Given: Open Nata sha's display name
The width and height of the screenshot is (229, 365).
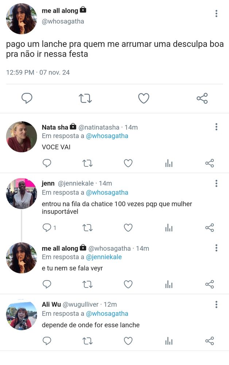Looking at the screenshot, I should pos(55,127).
